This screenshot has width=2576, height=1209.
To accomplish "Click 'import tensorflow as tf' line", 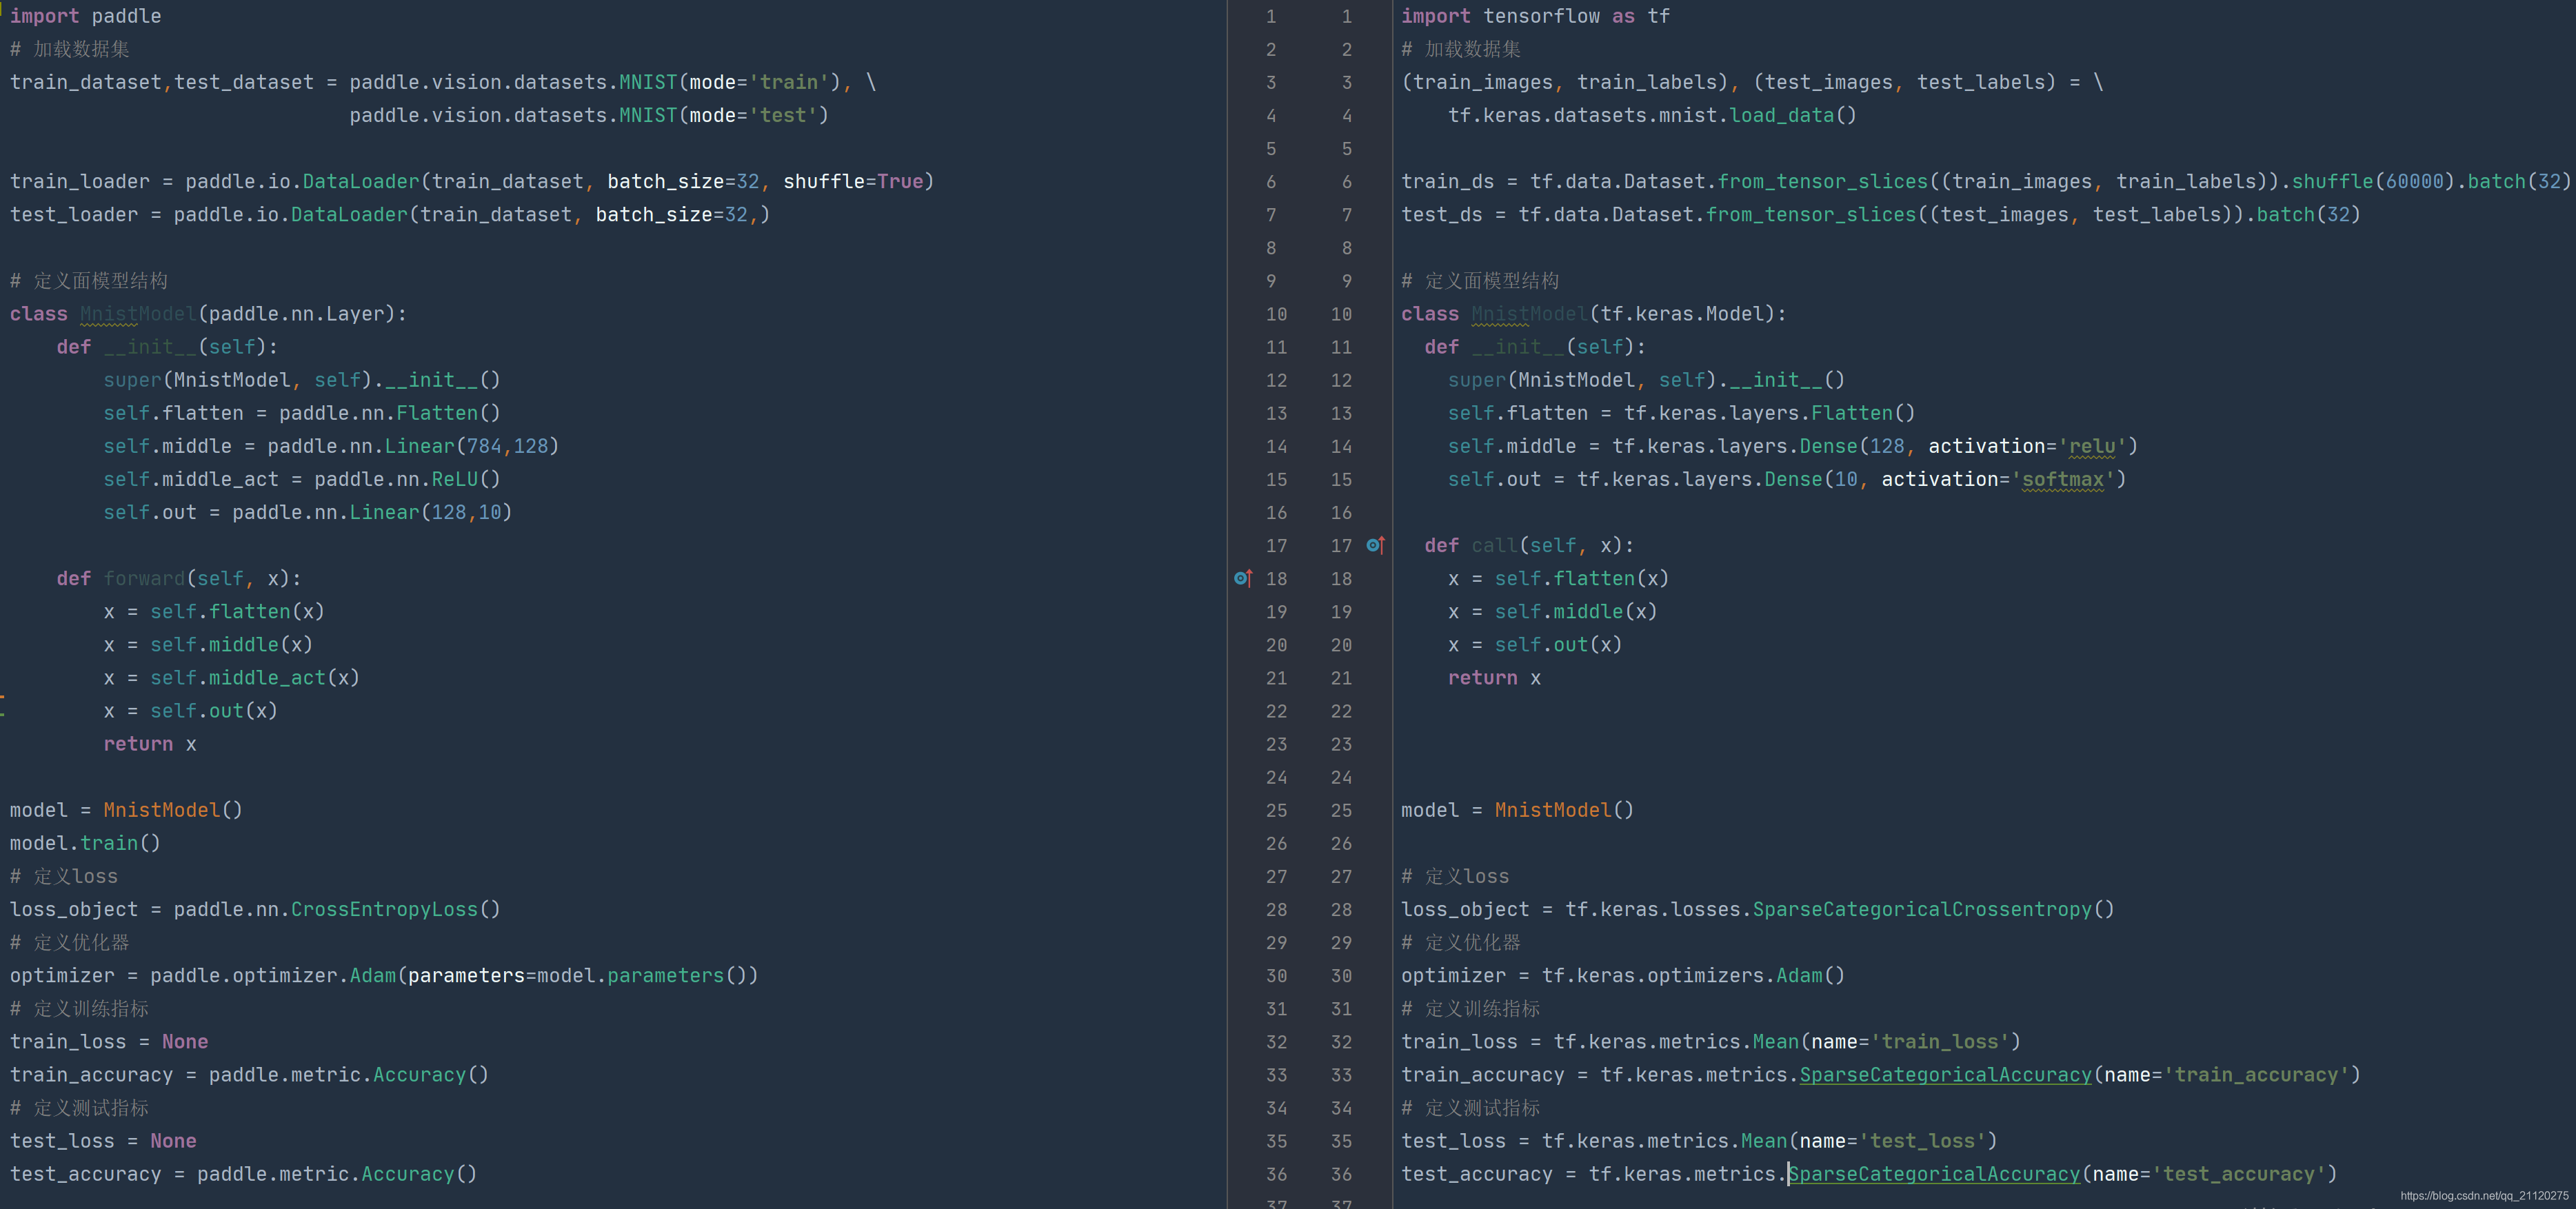I will click(1535, 16).
